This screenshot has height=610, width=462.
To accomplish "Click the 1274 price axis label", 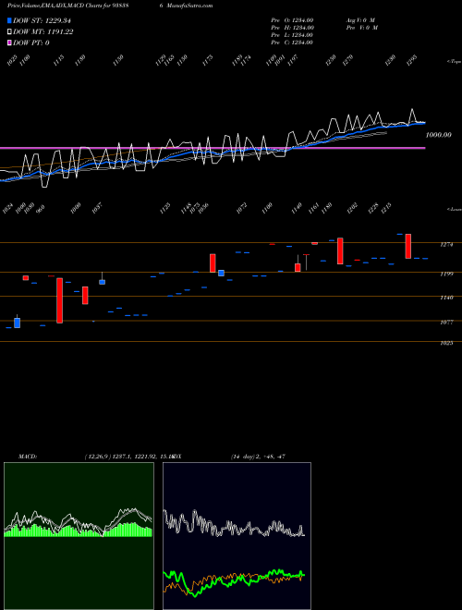I will [x=447, y=245].
